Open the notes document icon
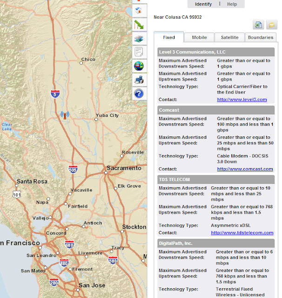 139,52
